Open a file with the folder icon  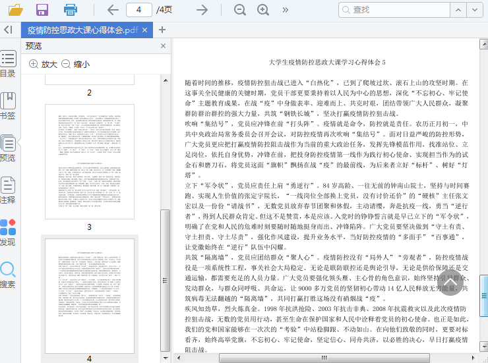point(16,10)
